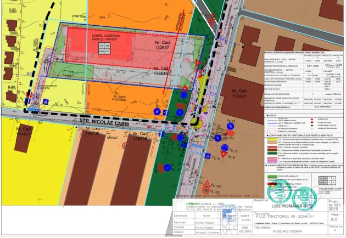
Task: Click the red yield triangle beside Fig. B1
Action: click(224, 155)
